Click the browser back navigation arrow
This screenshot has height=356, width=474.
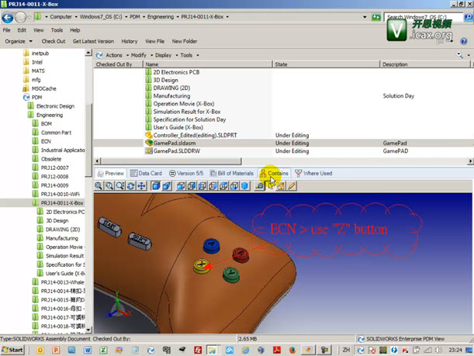point(9,16)
